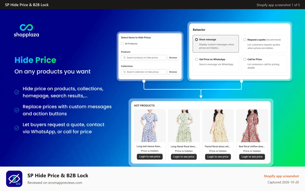Open the blue bell sleeve dress thumbnail
The width and height of the screenshot is (305, 191).
(150, 126)
